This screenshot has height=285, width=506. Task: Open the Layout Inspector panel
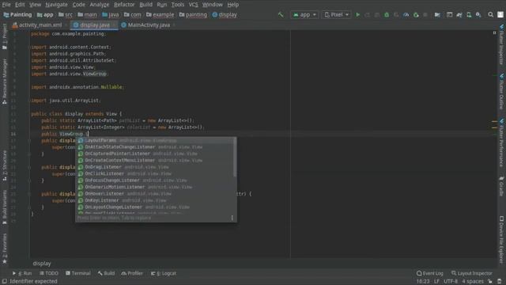tap(471, 273)
